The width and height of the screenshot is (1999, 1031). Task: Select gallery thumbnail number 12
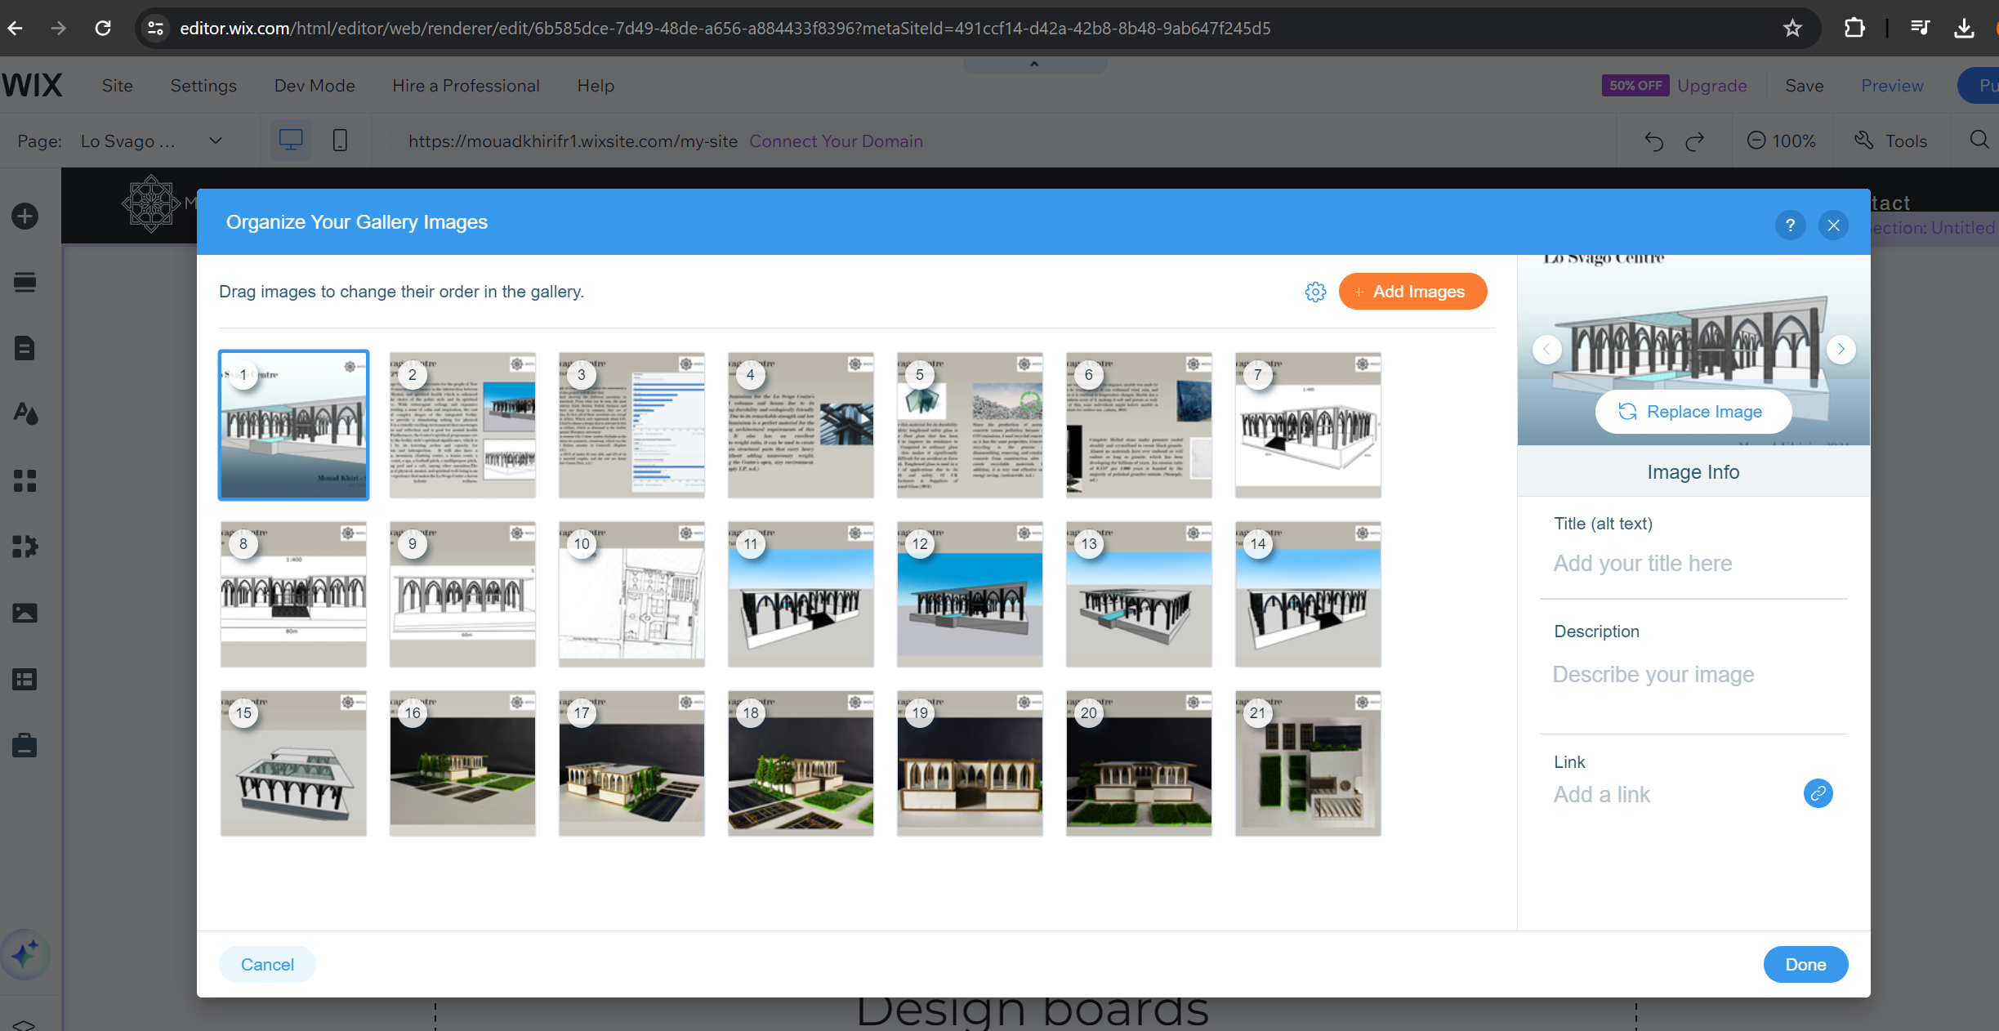tap(970, 595)
